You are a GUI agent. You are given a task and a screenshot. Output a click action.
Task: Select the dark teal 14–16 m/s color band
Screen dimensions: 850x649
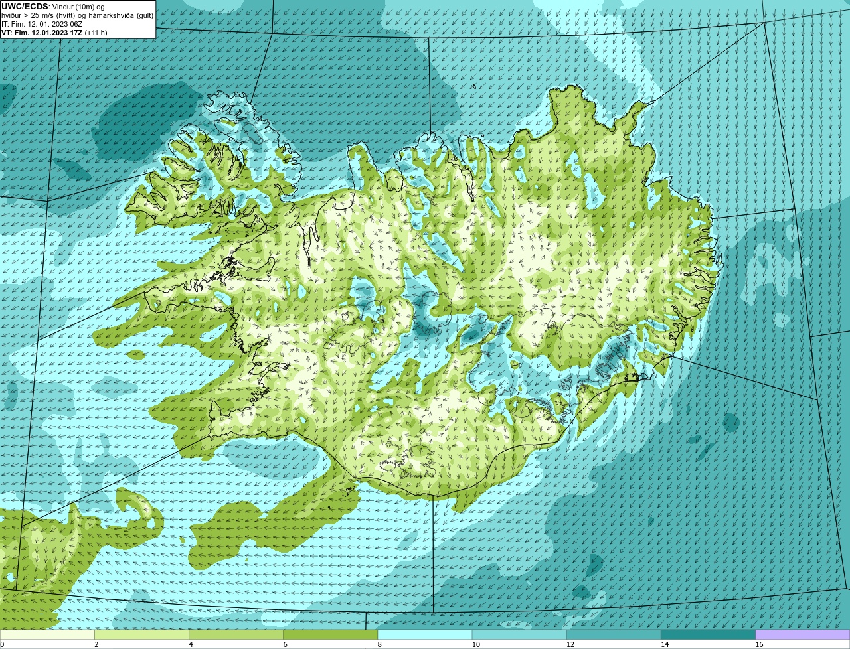tap(708, 634)
